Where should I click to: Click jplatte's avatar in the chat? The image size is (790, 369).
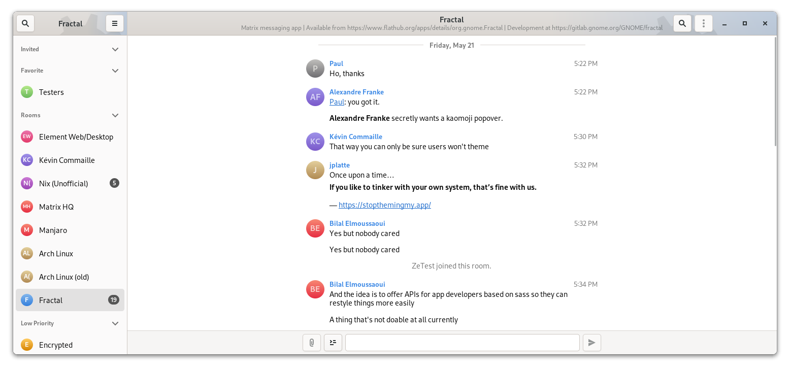coord(315,170)
